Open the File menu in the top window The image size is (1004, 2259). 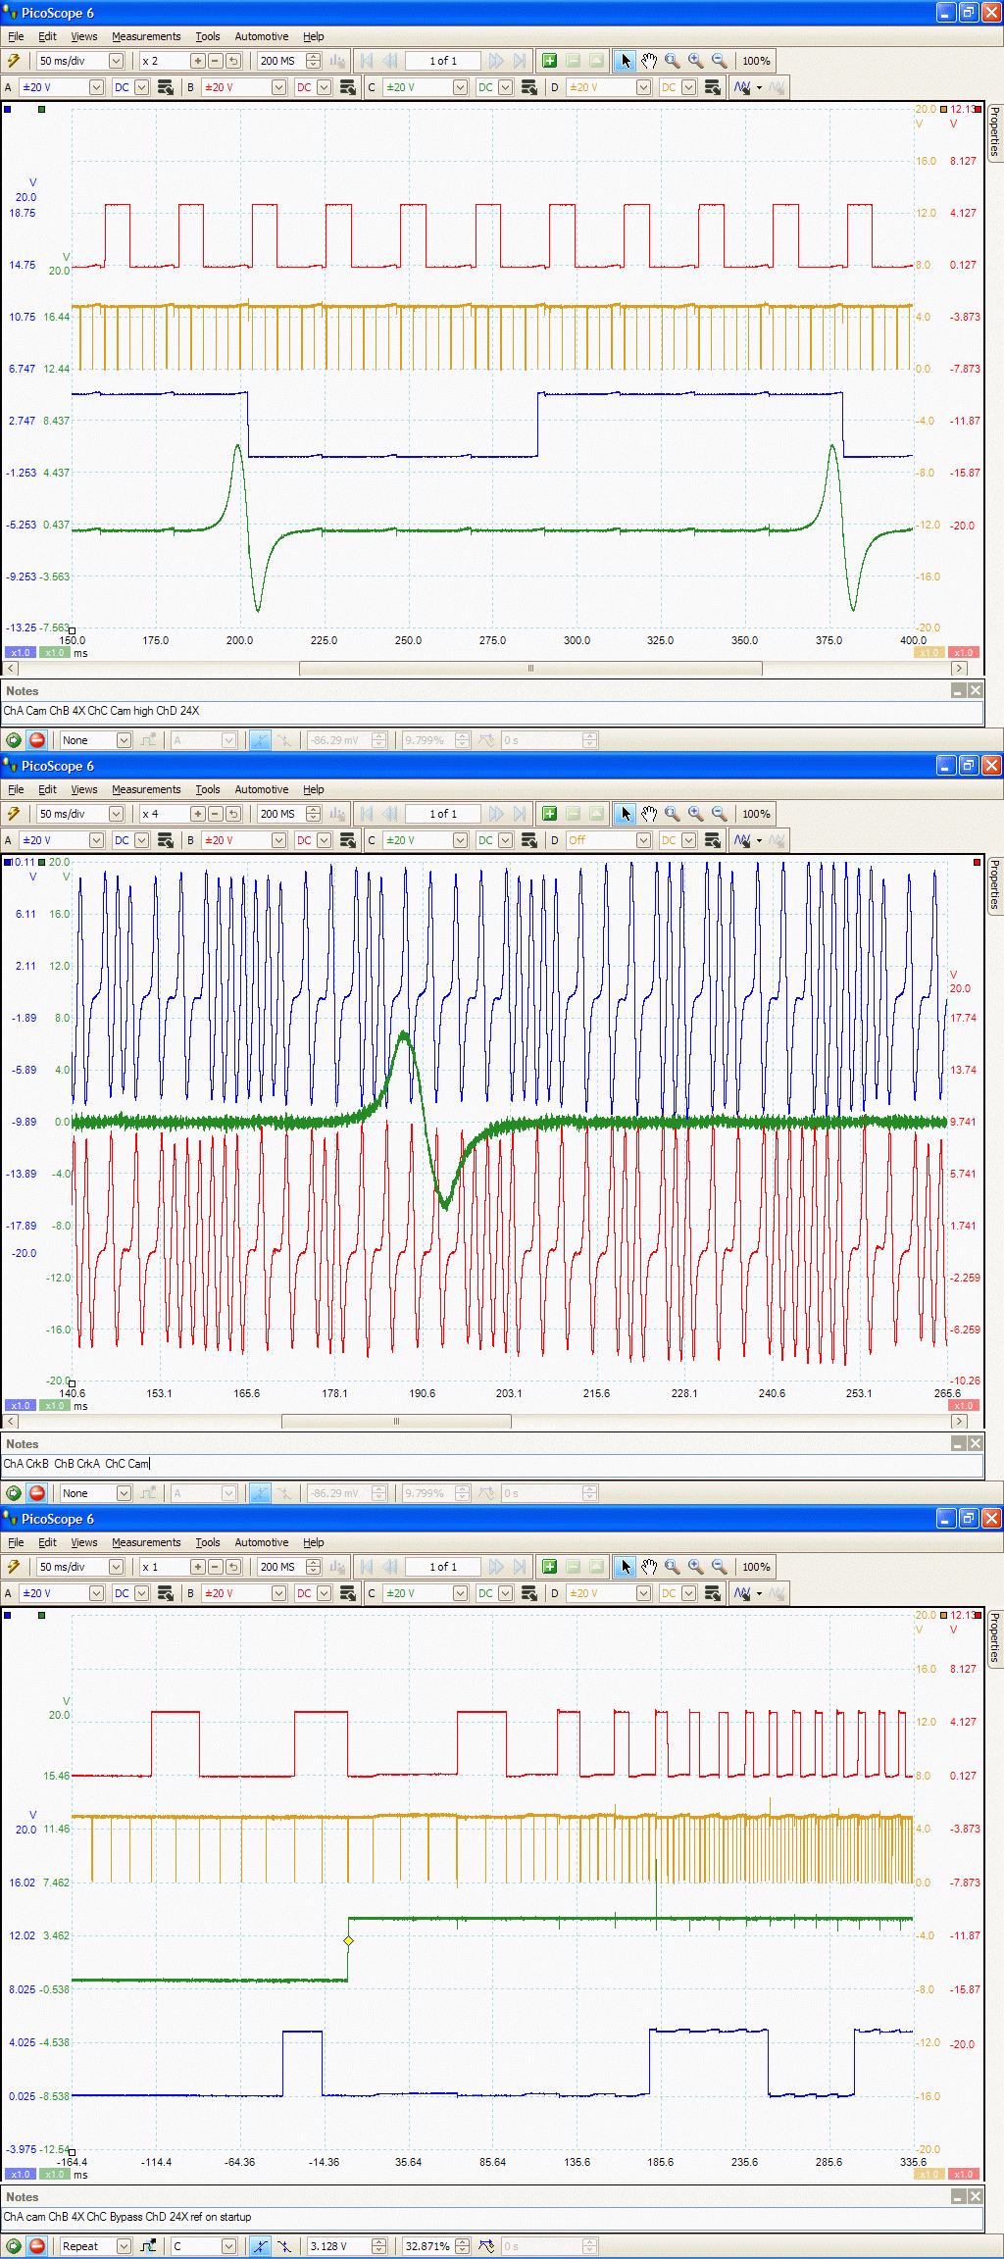coord(16,36)
